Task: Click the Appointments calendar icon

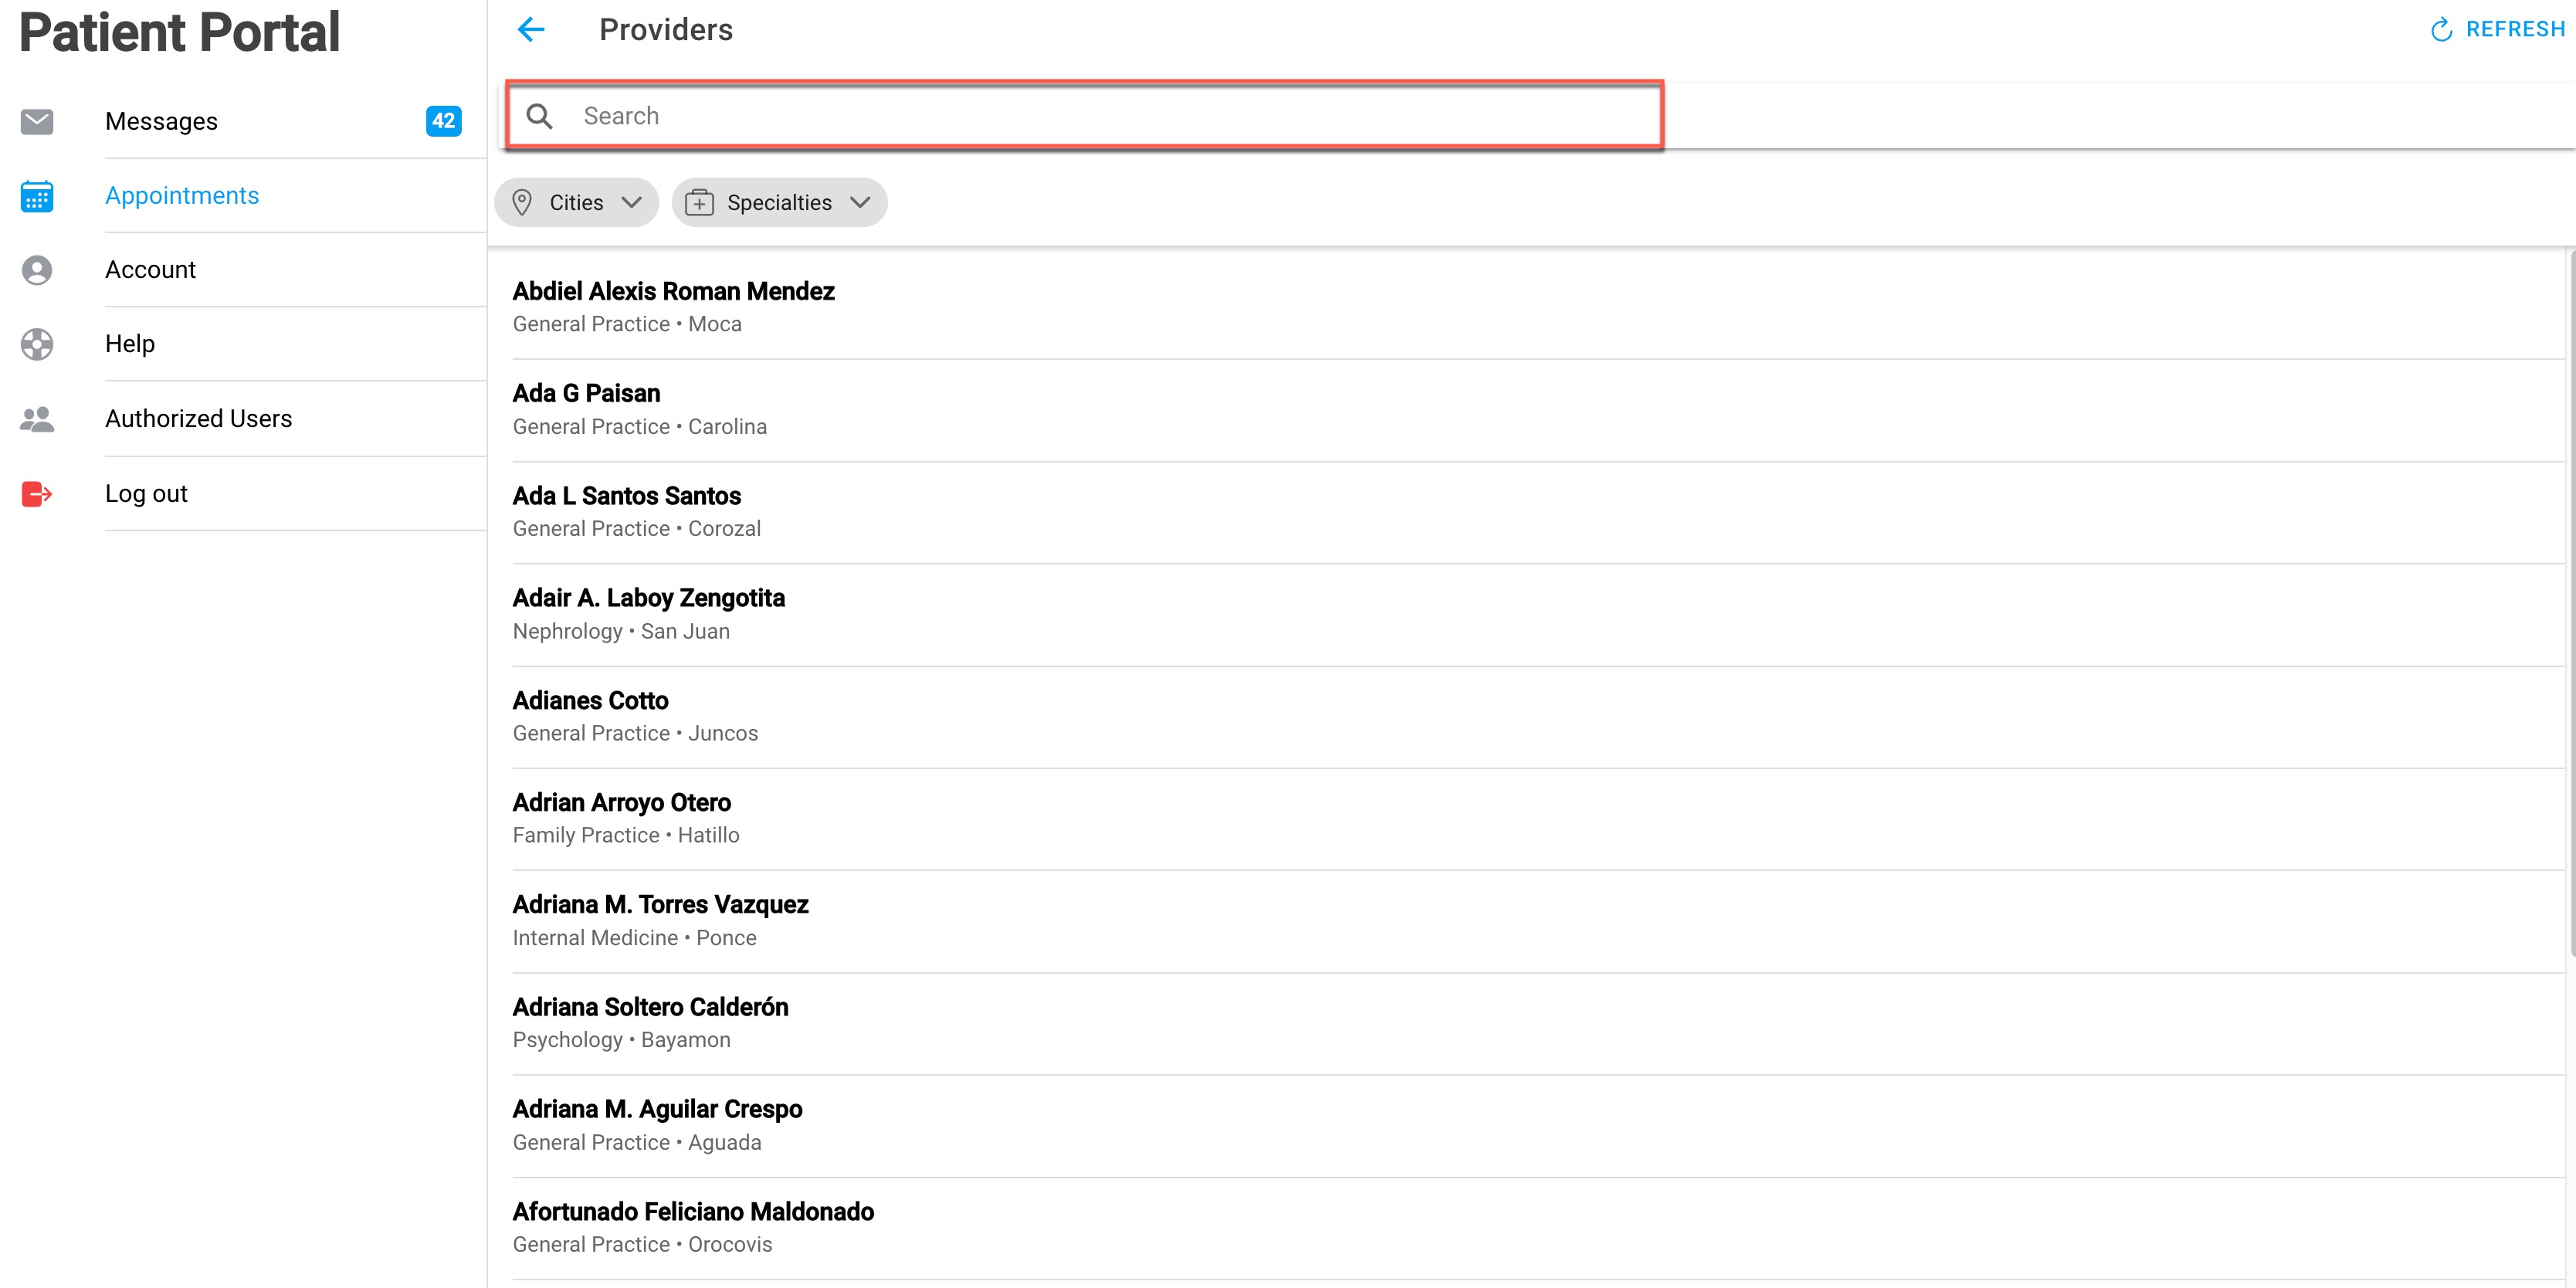Action: tap(37, 196)
